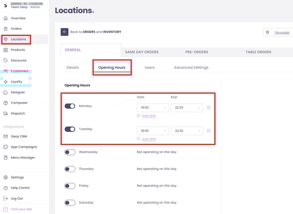This screenshot has height=214, width=293.
Task: Disable Monday opening hours toggle
Action: tap(70, 106)
